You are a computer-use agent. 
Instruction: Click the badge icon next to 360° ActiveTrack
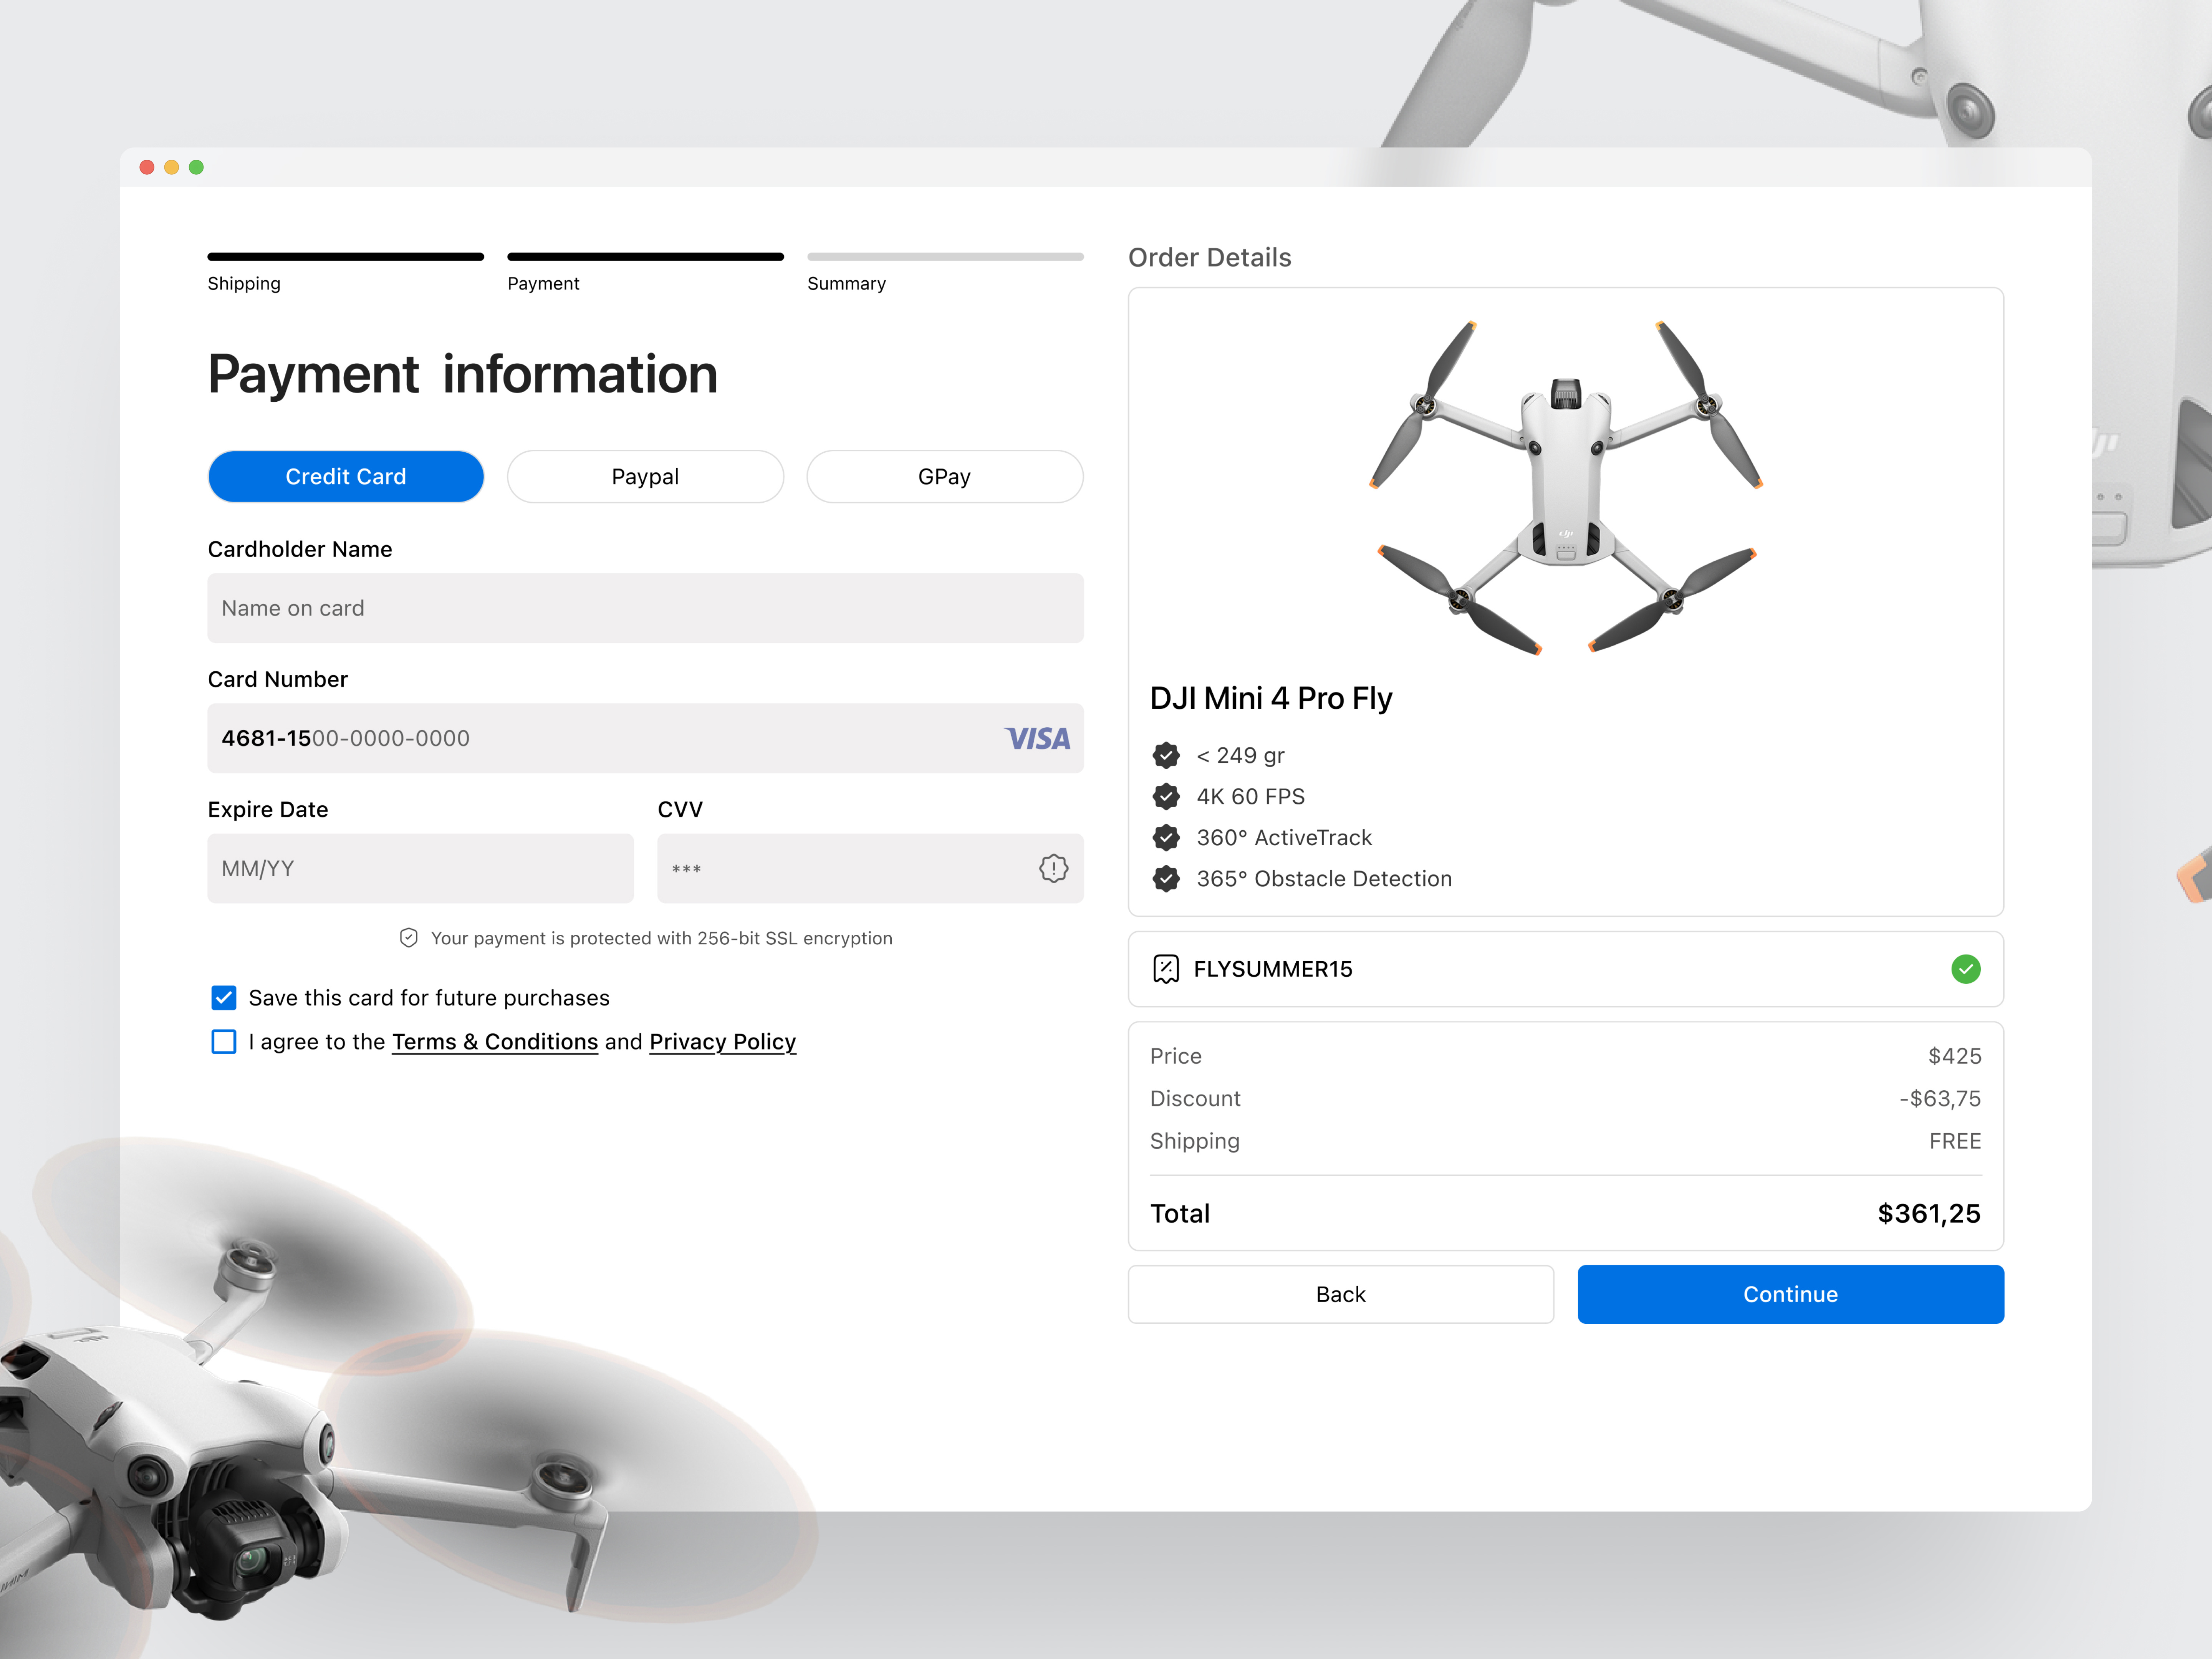[1166, 838]
